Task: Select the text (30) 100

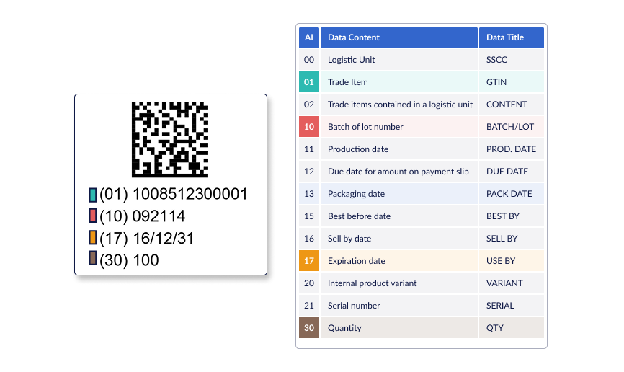Action: click(129, 260)
